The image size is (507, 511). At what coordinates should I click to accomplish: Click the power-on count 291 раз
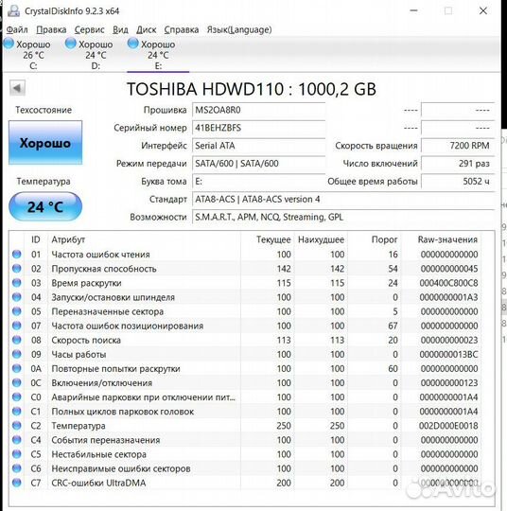click(458, 164)
